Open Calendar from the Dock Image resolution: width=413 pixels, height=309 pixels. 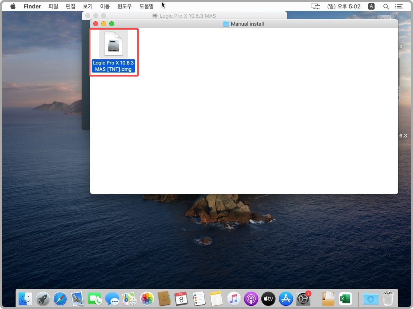pyautogui.click(x=181, y=299)
